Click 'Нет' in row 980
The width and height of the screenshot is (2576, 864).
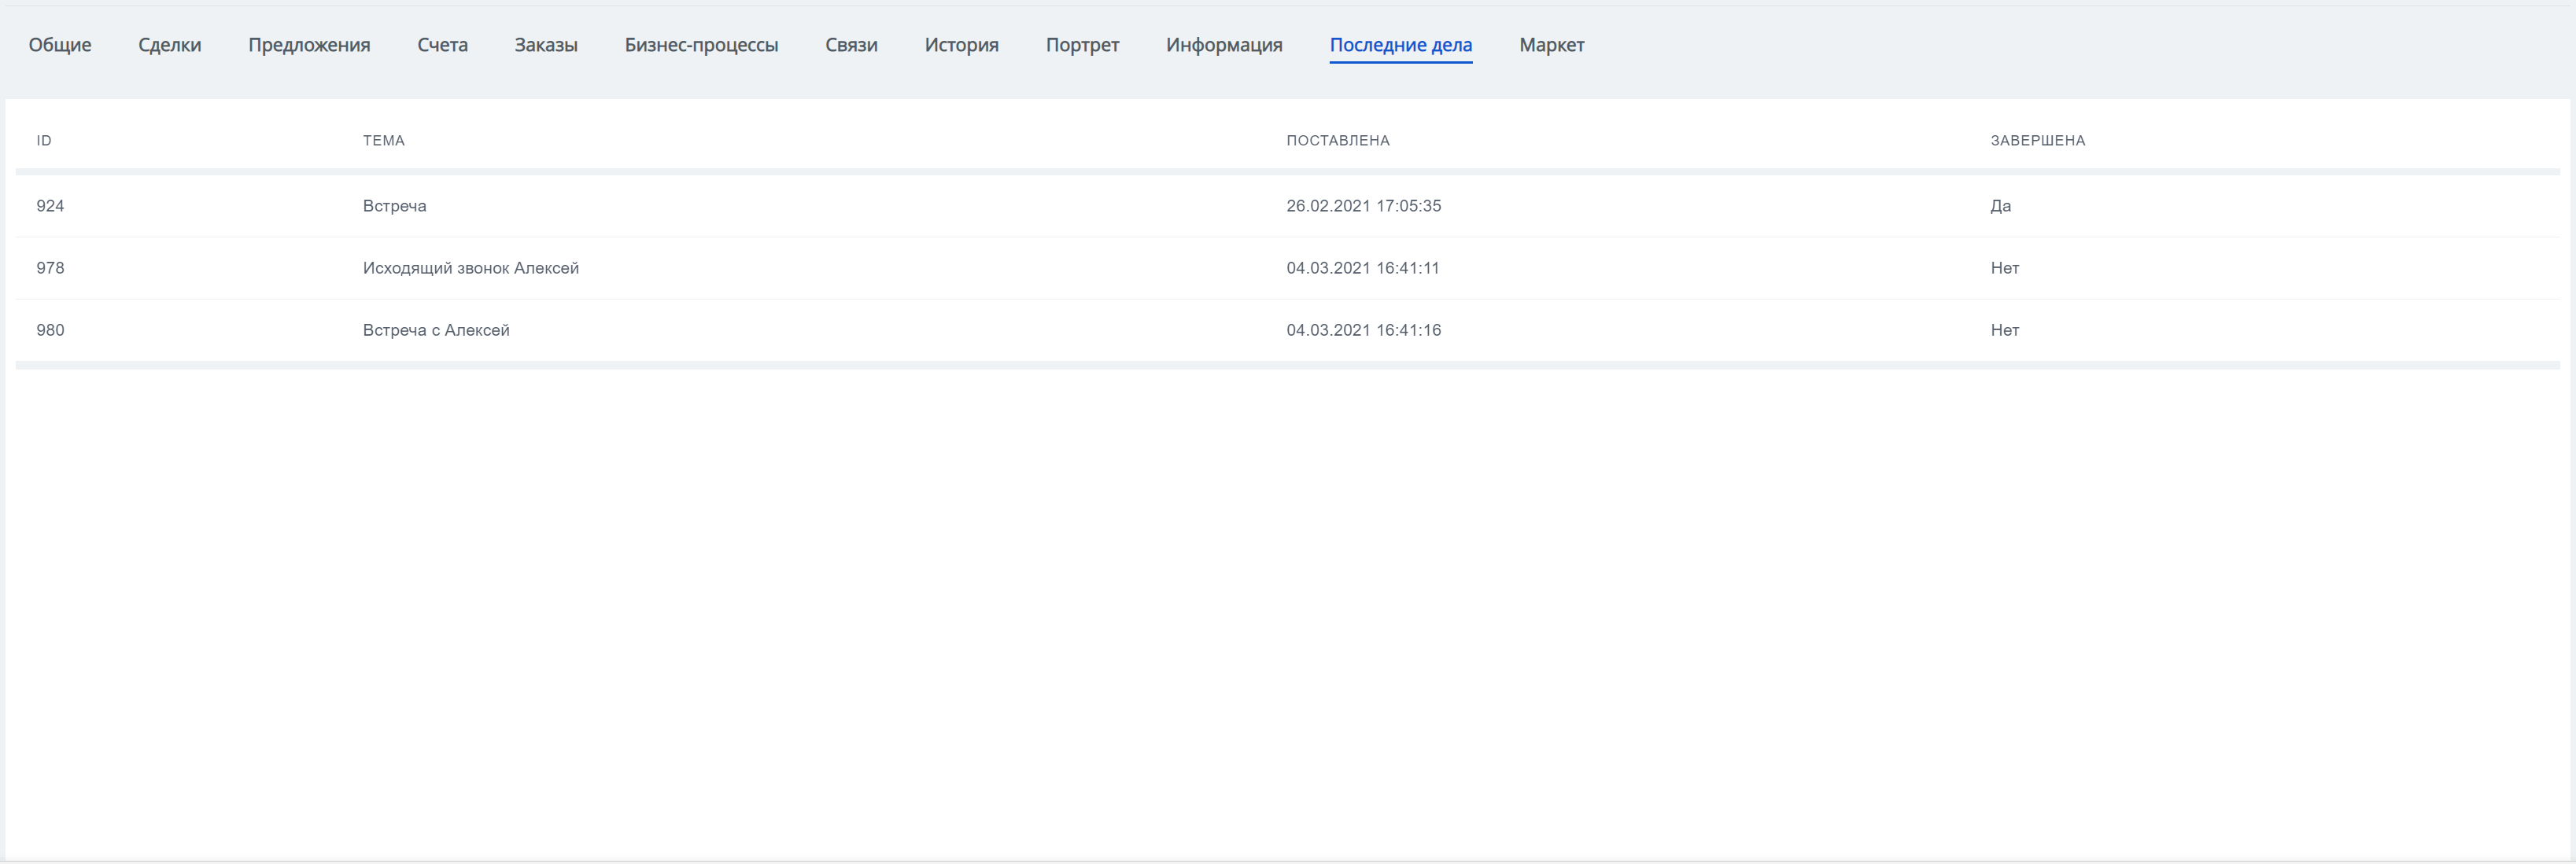pos(2004,329)
